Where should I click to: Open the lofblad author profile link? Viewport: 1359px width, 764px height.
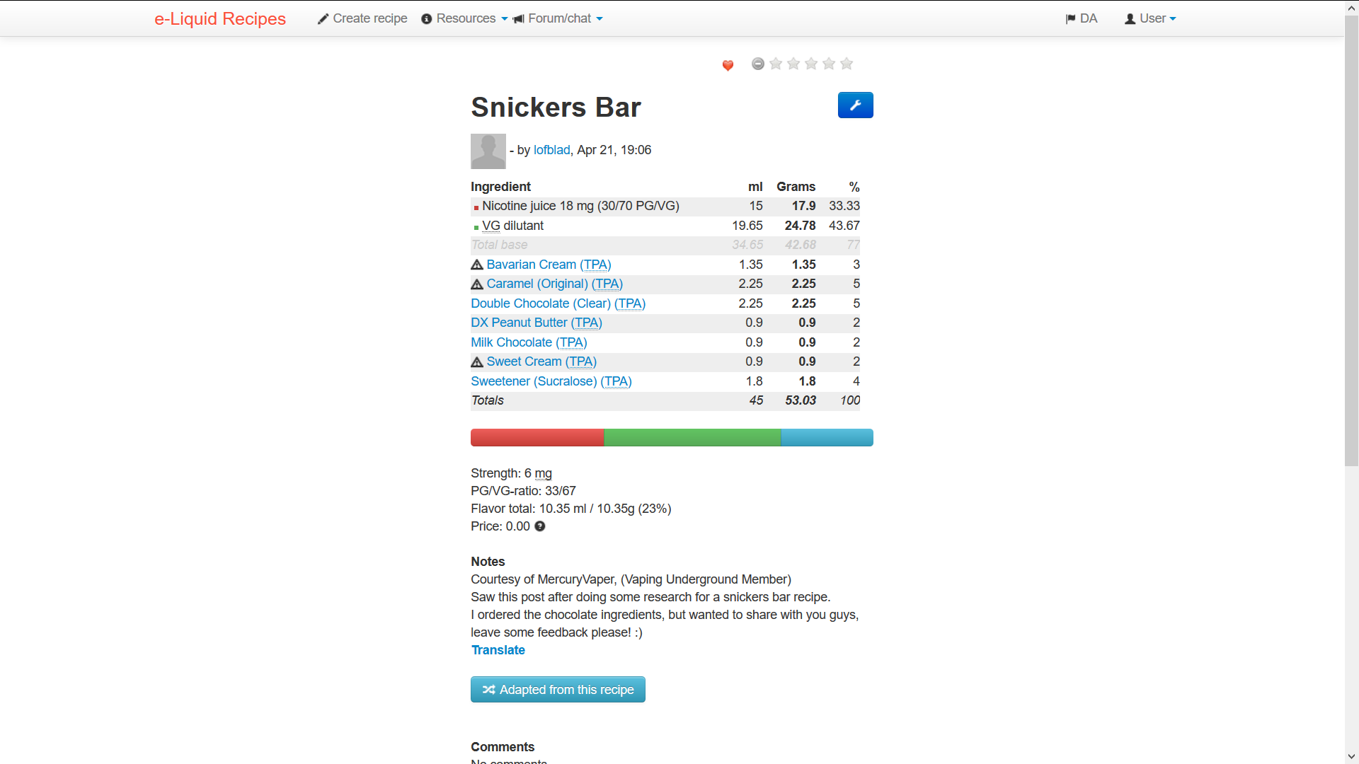click(x=552, y=150)
